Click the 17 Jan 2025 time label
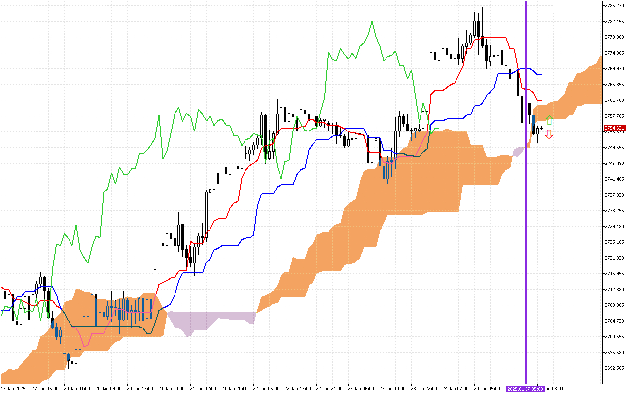This screenshot has width=631, height=394. (x=13, y=389)
